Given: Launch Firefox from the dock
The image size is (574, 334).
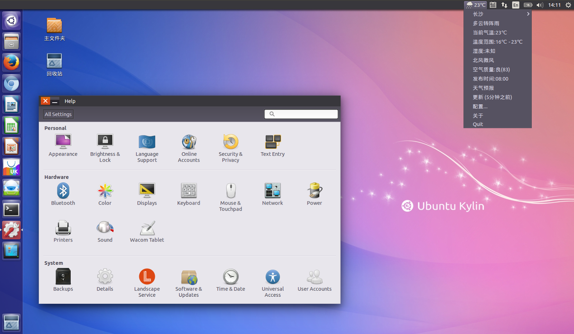Looking at the screenshot, I should pyautogui.click(x=11, y=62).
